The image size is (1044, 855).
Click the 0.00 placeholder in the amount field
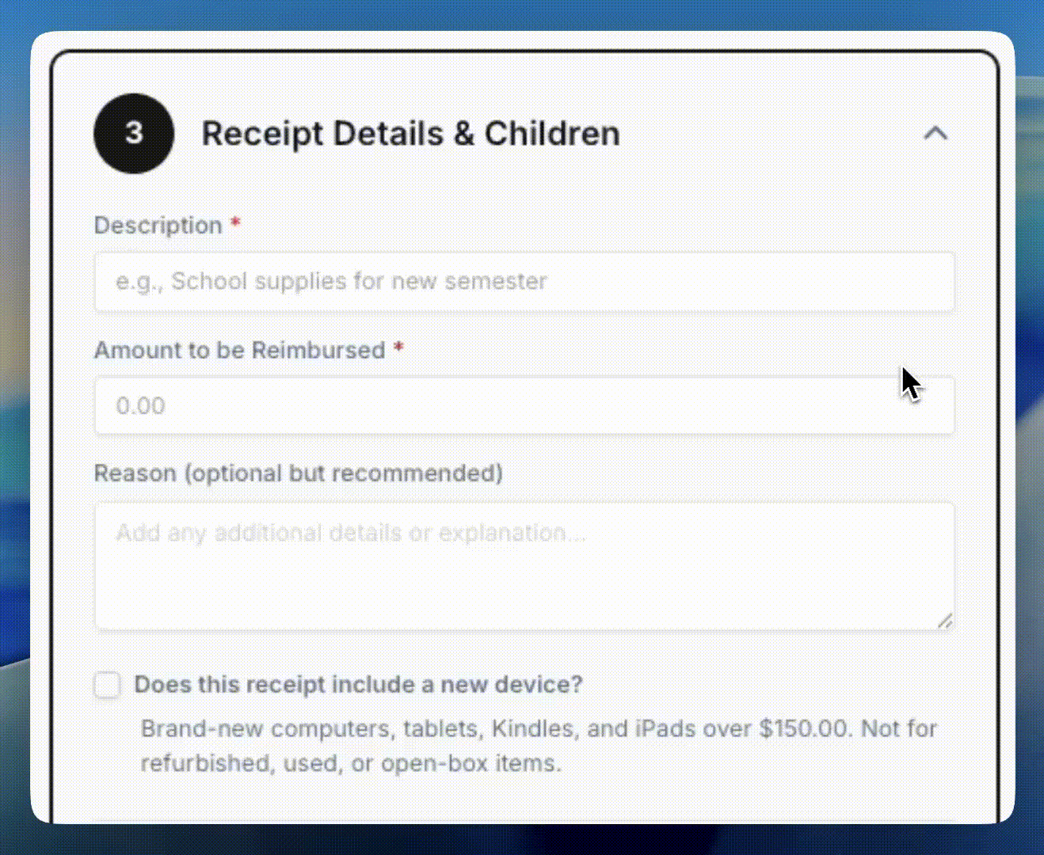point(140,406)
